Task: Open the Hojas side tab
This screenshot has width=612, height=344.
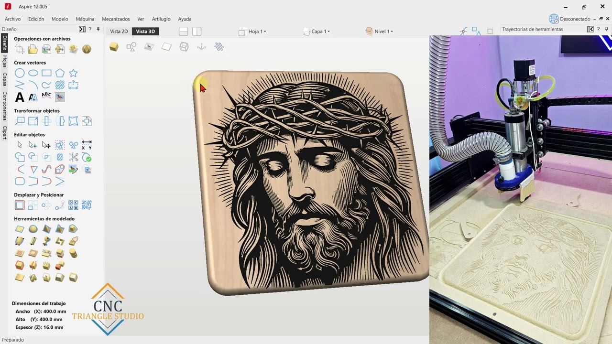Action: (x=4, y=61)
